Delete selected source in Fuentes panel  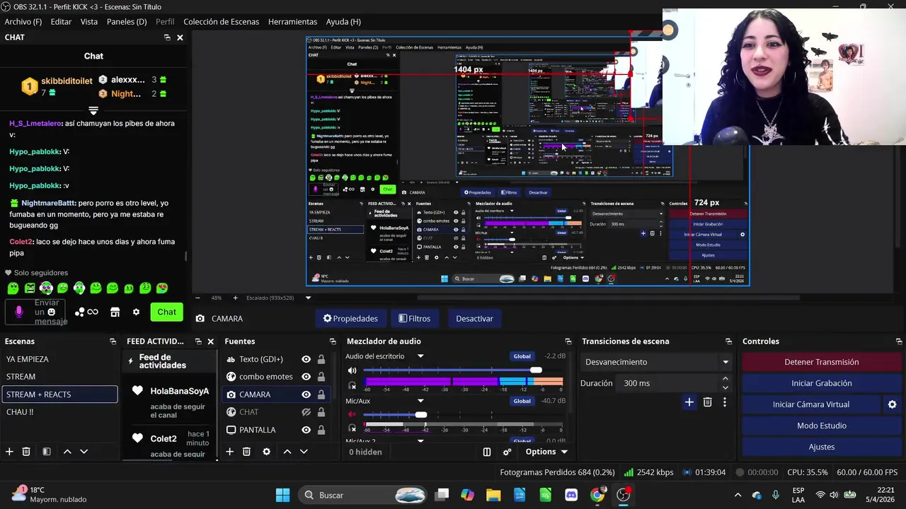246,452
